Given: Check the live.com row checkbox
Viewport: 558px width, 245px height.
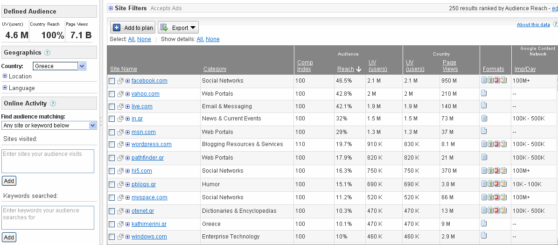Looking at the screenshot, I should pos(112,107).
